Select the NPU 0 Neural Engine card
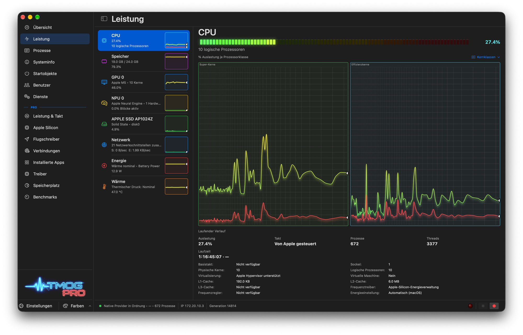Screen dimensions: 523x335 [x=144, y=103]
